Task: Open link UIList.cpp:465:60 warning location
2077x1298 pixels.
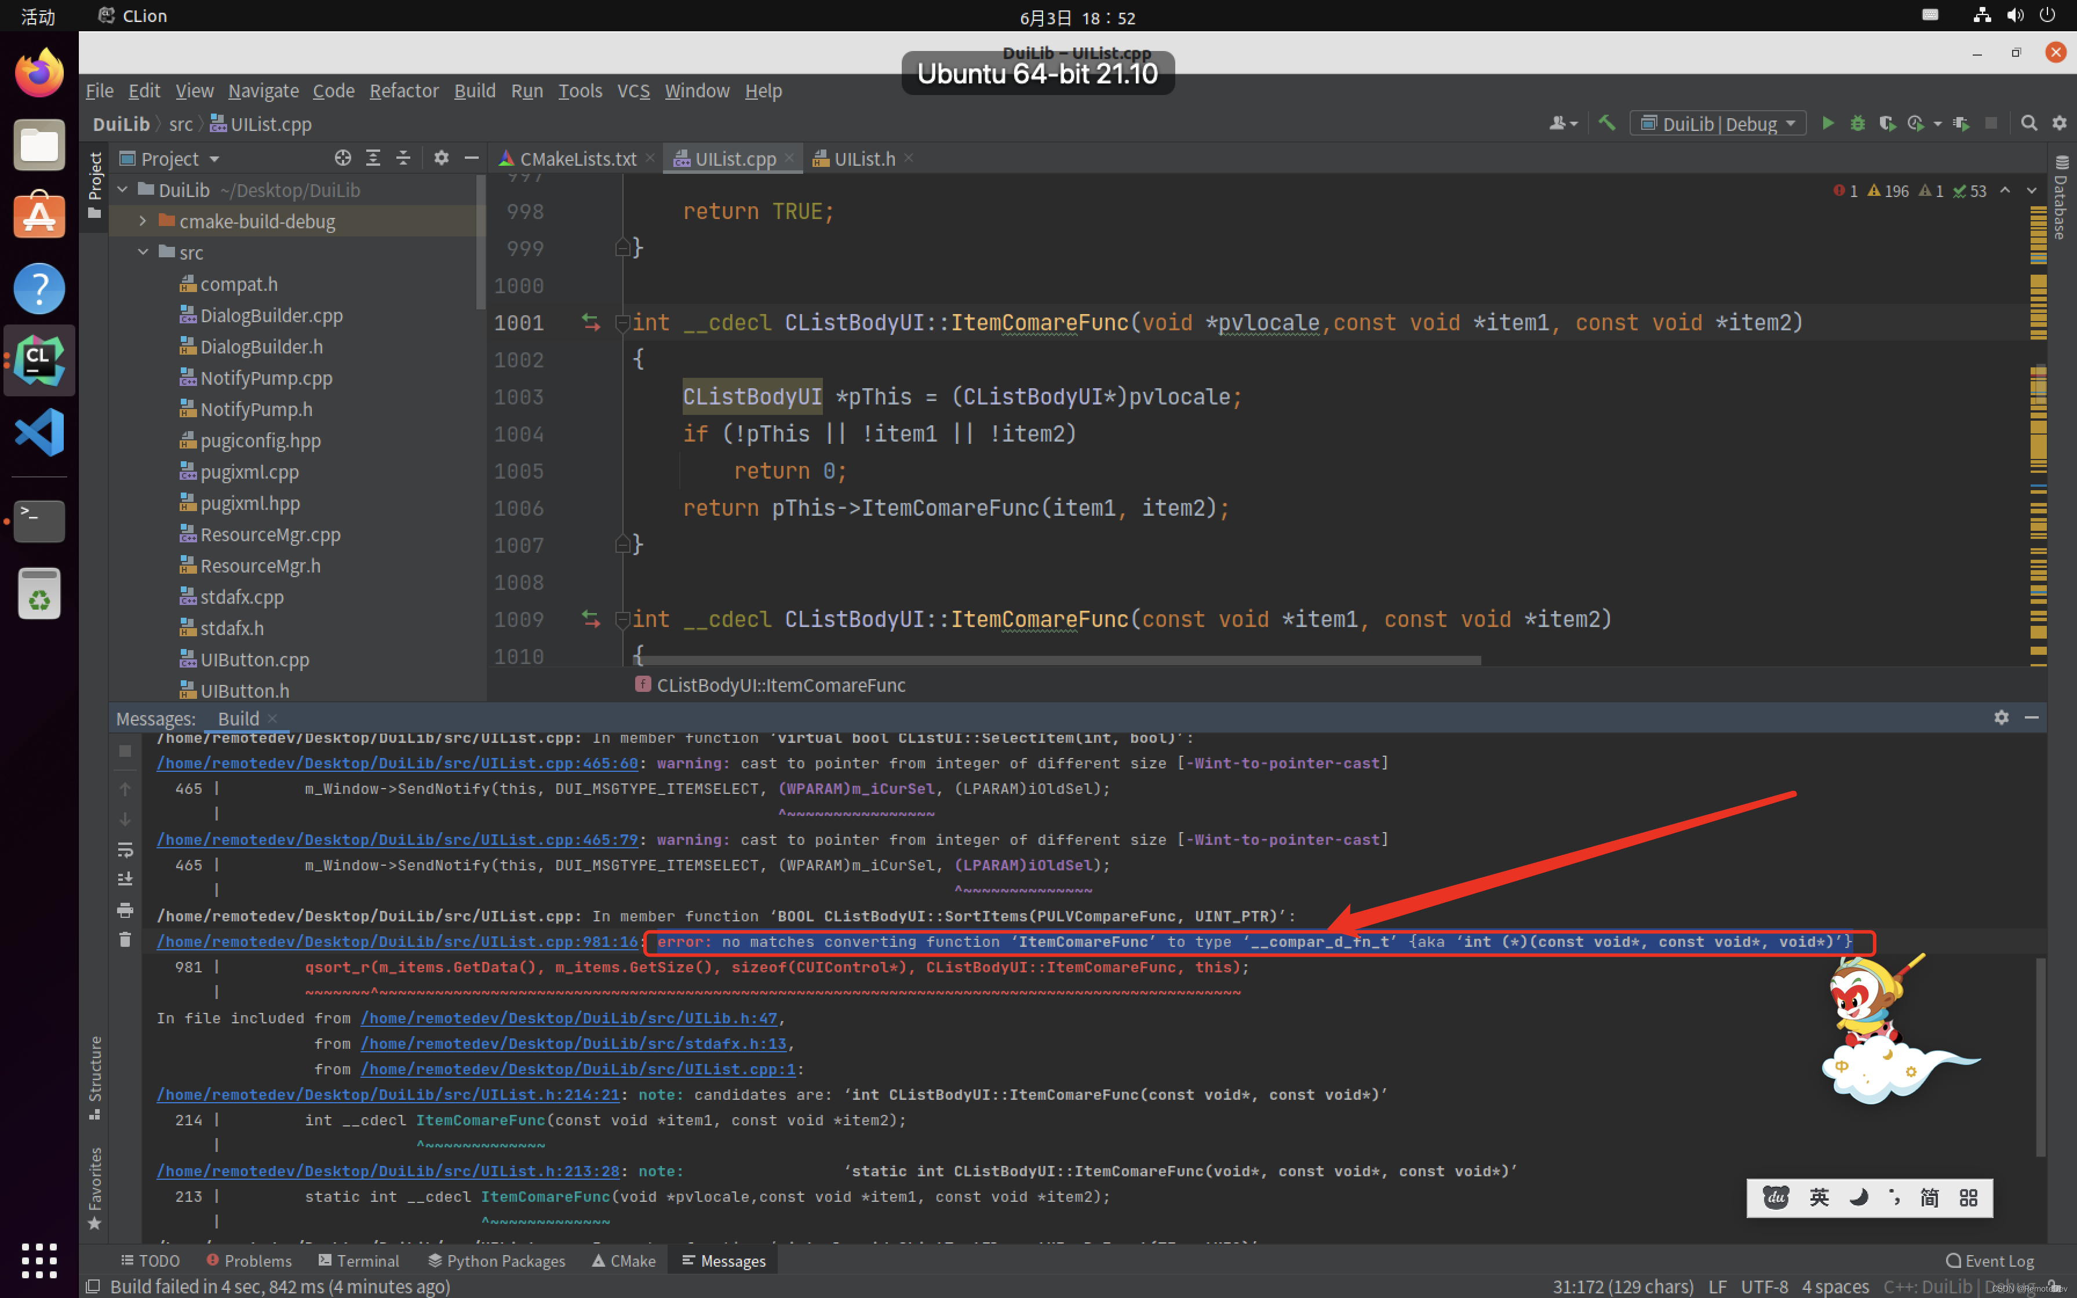Action: (398, 763)
